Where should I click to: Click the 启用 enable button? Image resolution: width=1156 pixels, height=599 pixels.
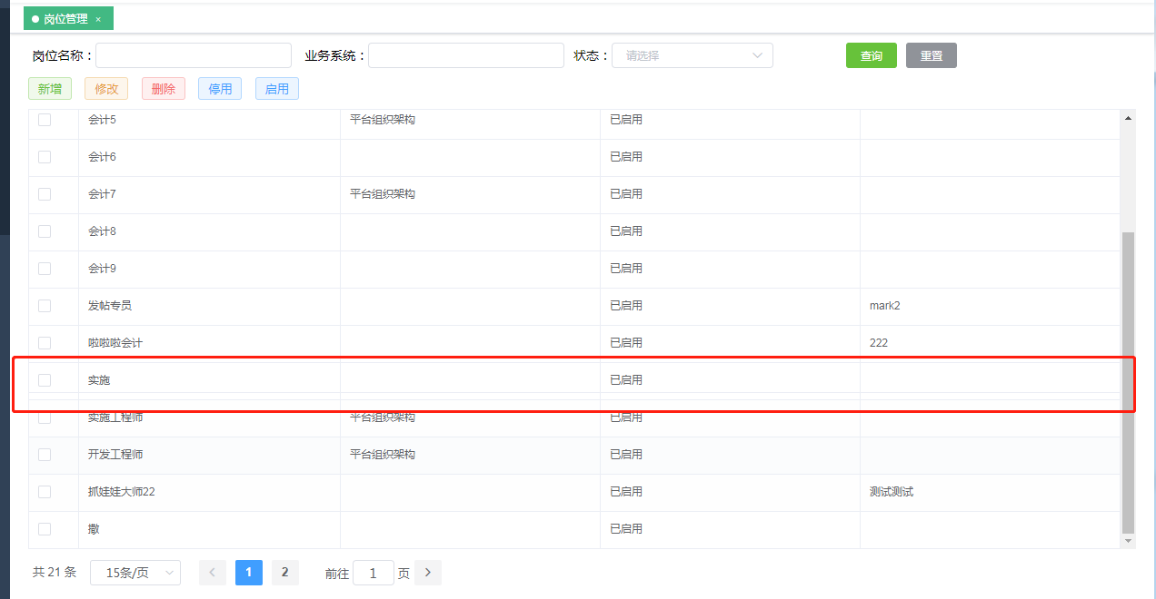tap(276, 88)
